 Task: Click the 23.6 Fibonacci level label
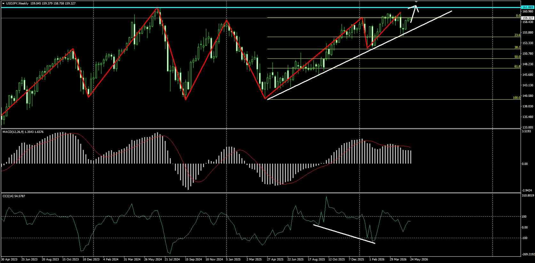[x=517, y=35]
